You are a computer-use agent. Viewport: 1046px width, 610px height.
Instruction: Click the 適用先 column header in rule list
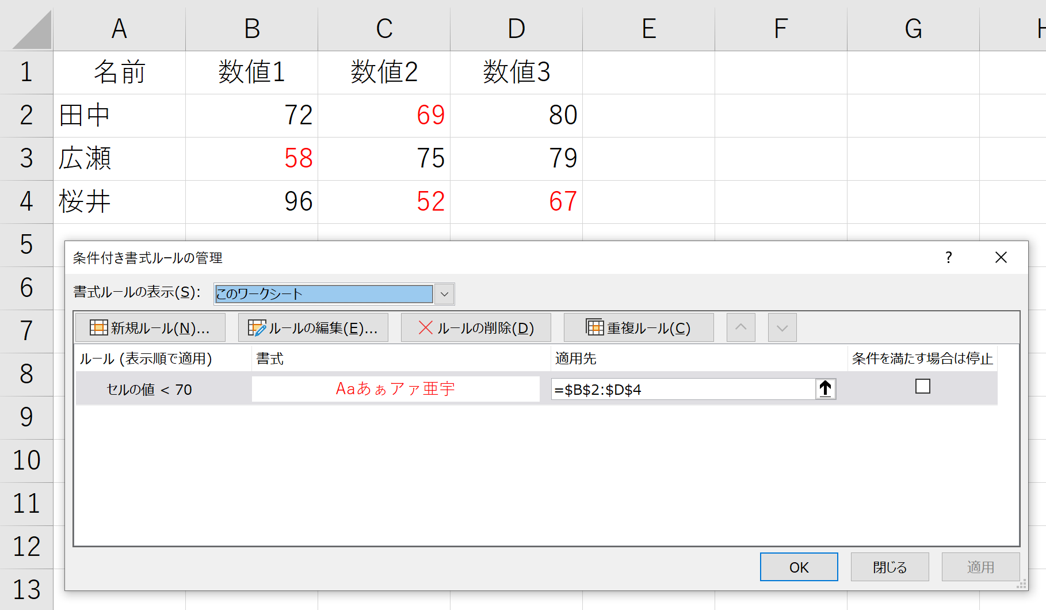point(699,359)
